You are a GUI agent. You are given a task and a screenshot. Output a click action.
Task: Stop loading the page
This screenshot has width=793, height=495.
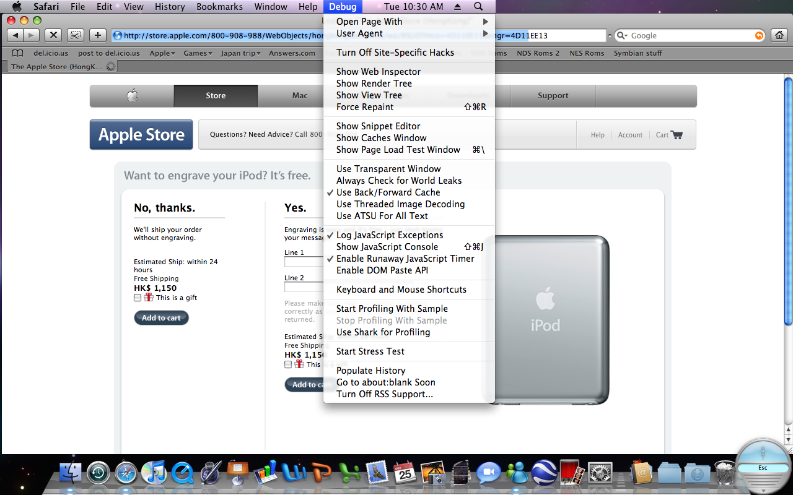[x=54, y=35]
